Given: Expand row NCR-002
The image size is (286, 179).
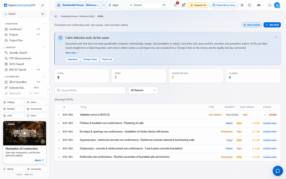Looking at the screenshot, I should coord(59,148).
